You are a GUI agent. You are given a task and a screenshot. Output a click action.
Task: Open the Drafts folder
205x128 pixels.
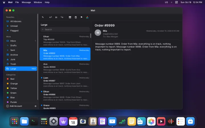click(21, 46)
